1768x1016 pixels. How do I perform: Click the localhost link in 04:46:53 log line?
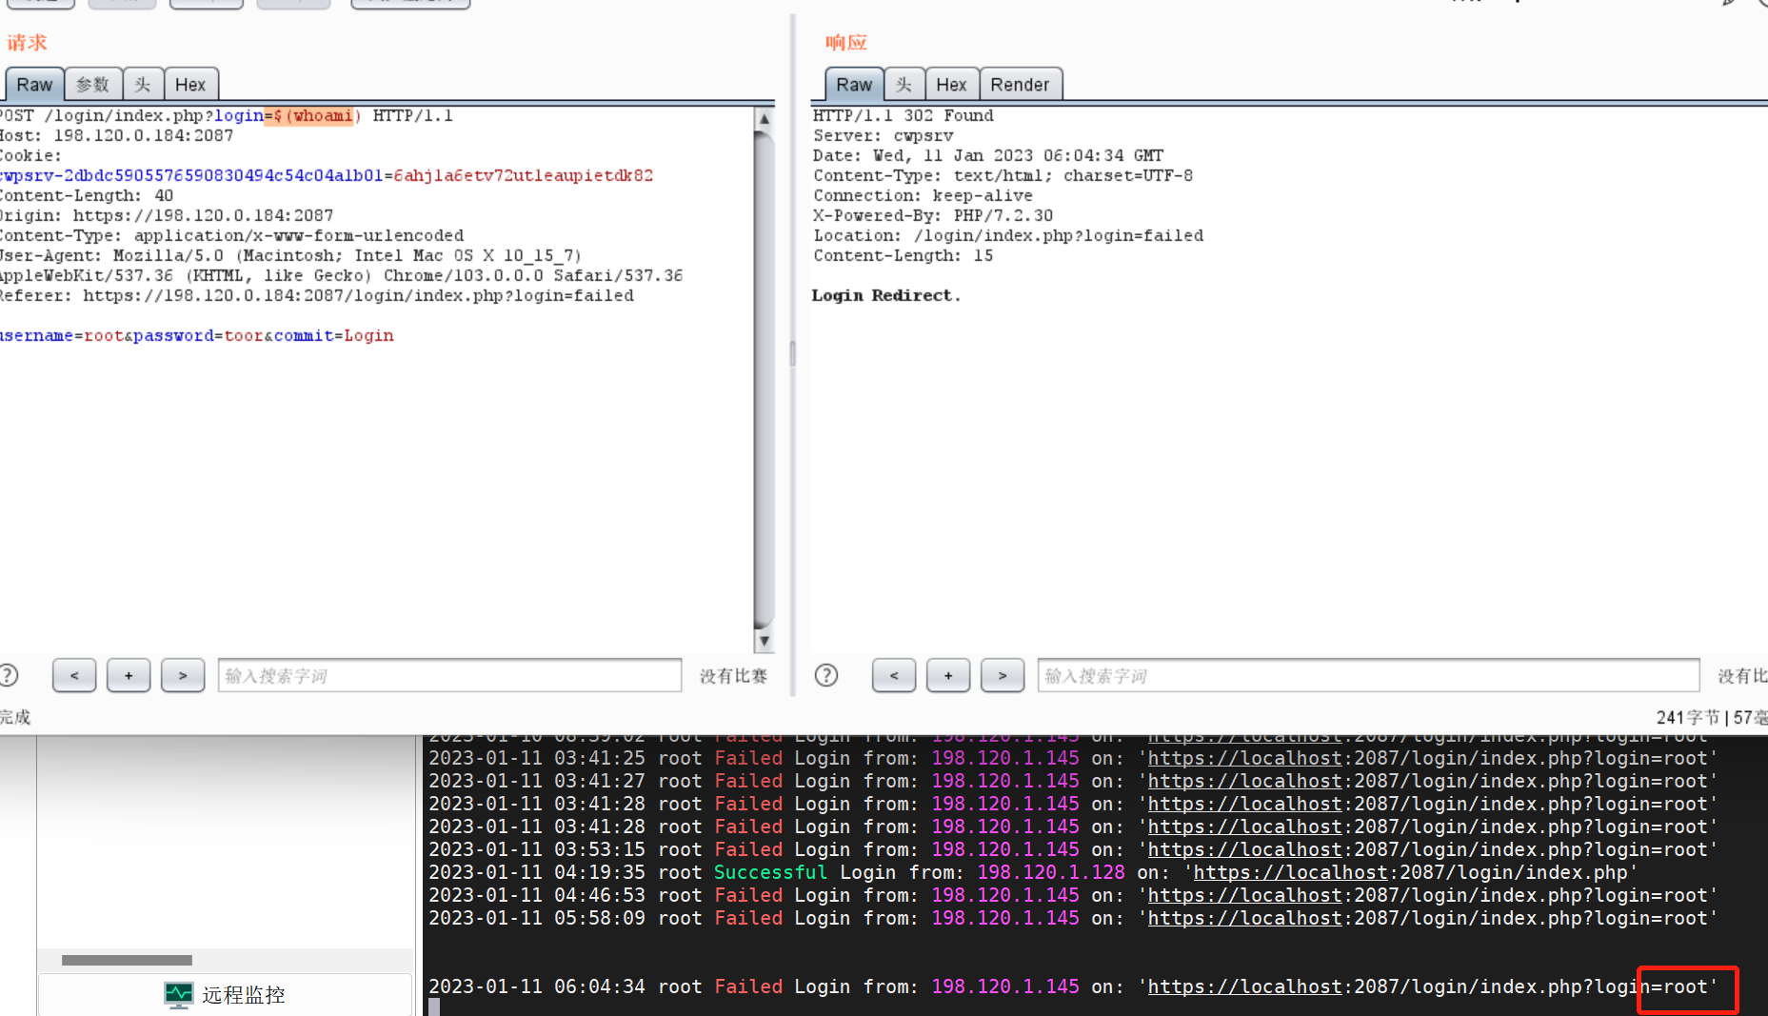[1244, 895]
